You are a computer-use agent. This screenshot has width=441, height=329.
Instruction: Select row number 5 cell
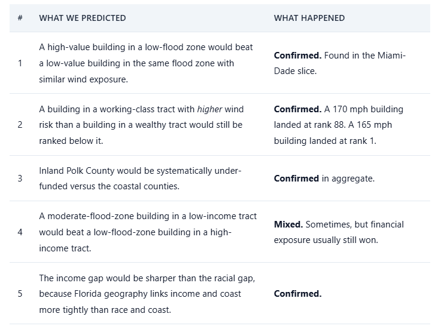tap(20, 294)
